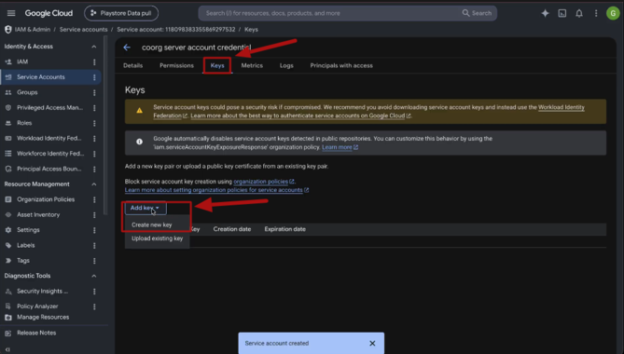Activate the Cloud Shell terminal icon
The height and width of the screenshot is (354, 624).
click(x=562, y=13)
